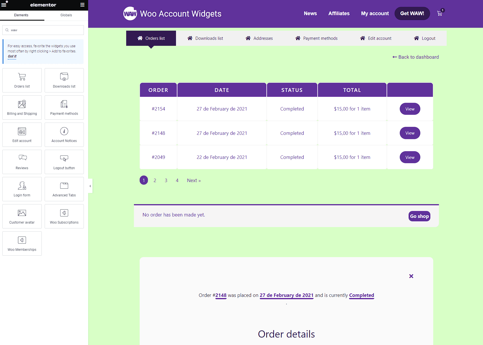Switch to the Globals tab
Screen dimensions: 483x345
[66, 15]
